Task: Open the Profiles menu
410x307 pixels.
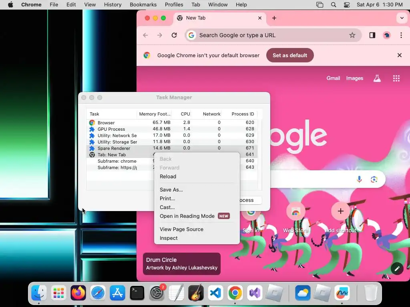Action: [174, 5]
